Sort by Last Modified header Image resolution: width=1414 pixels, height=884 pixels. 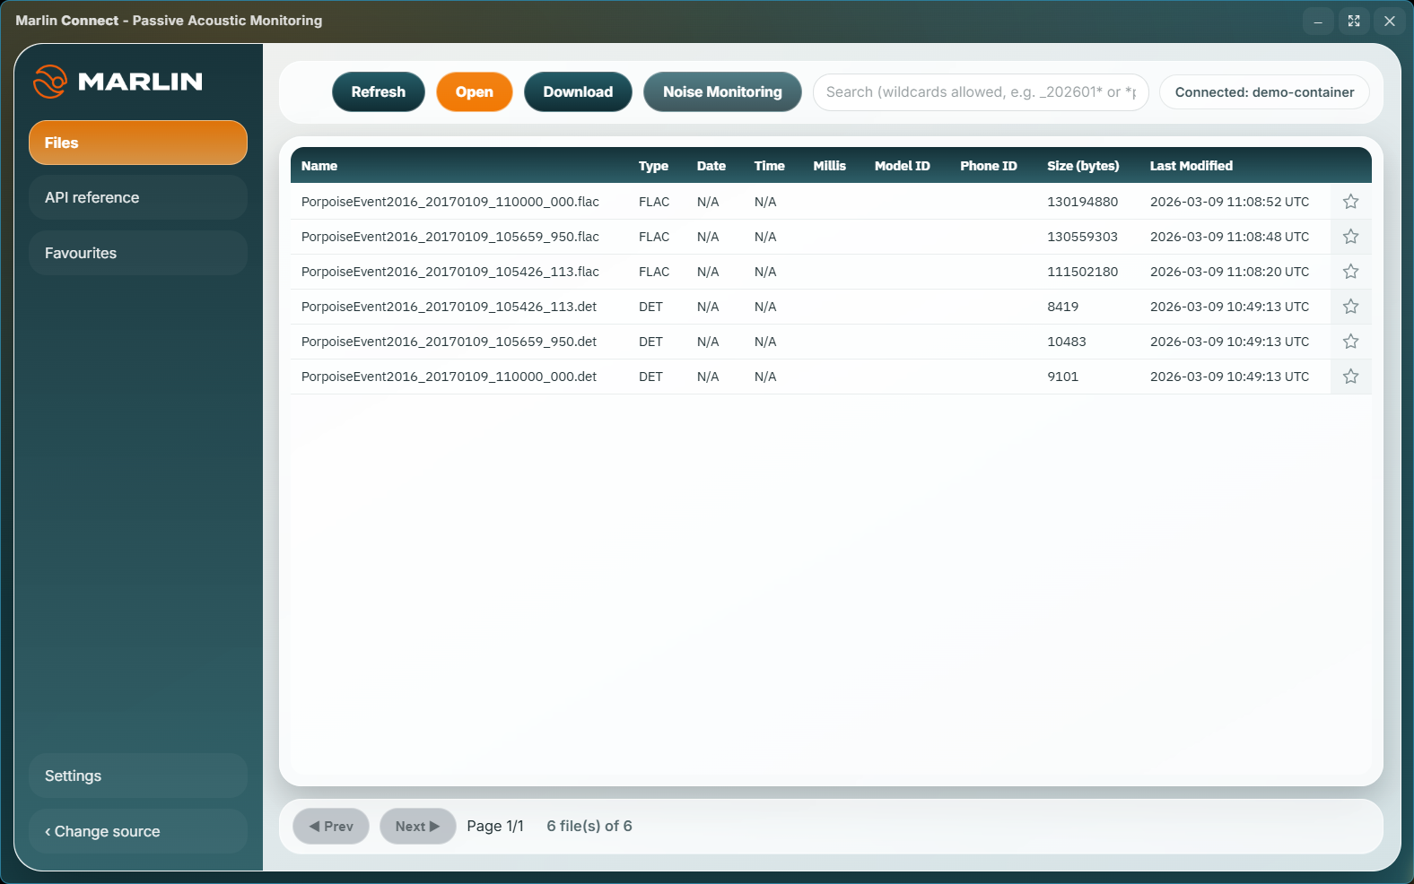coord(1191,166)
